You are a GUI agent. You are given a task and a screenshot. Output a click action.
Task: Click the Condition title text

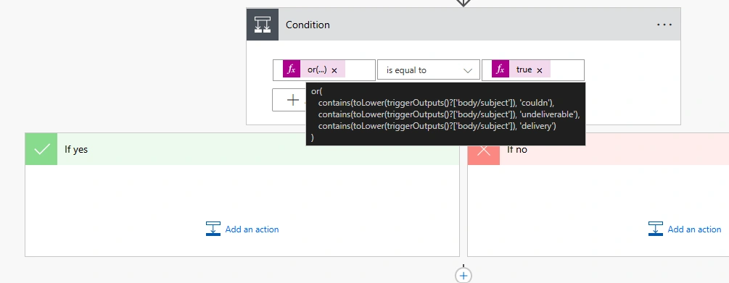click(308, 25)
